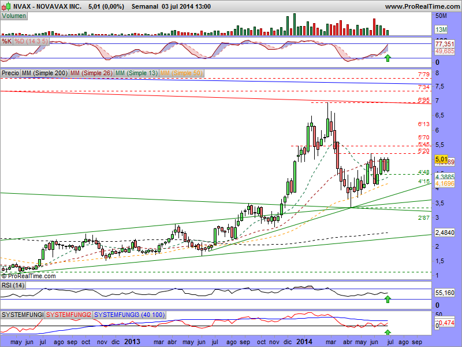Screen dimensions: 462x347
Task: Click the 7'79 resistance level label
Action: [424, 75]
